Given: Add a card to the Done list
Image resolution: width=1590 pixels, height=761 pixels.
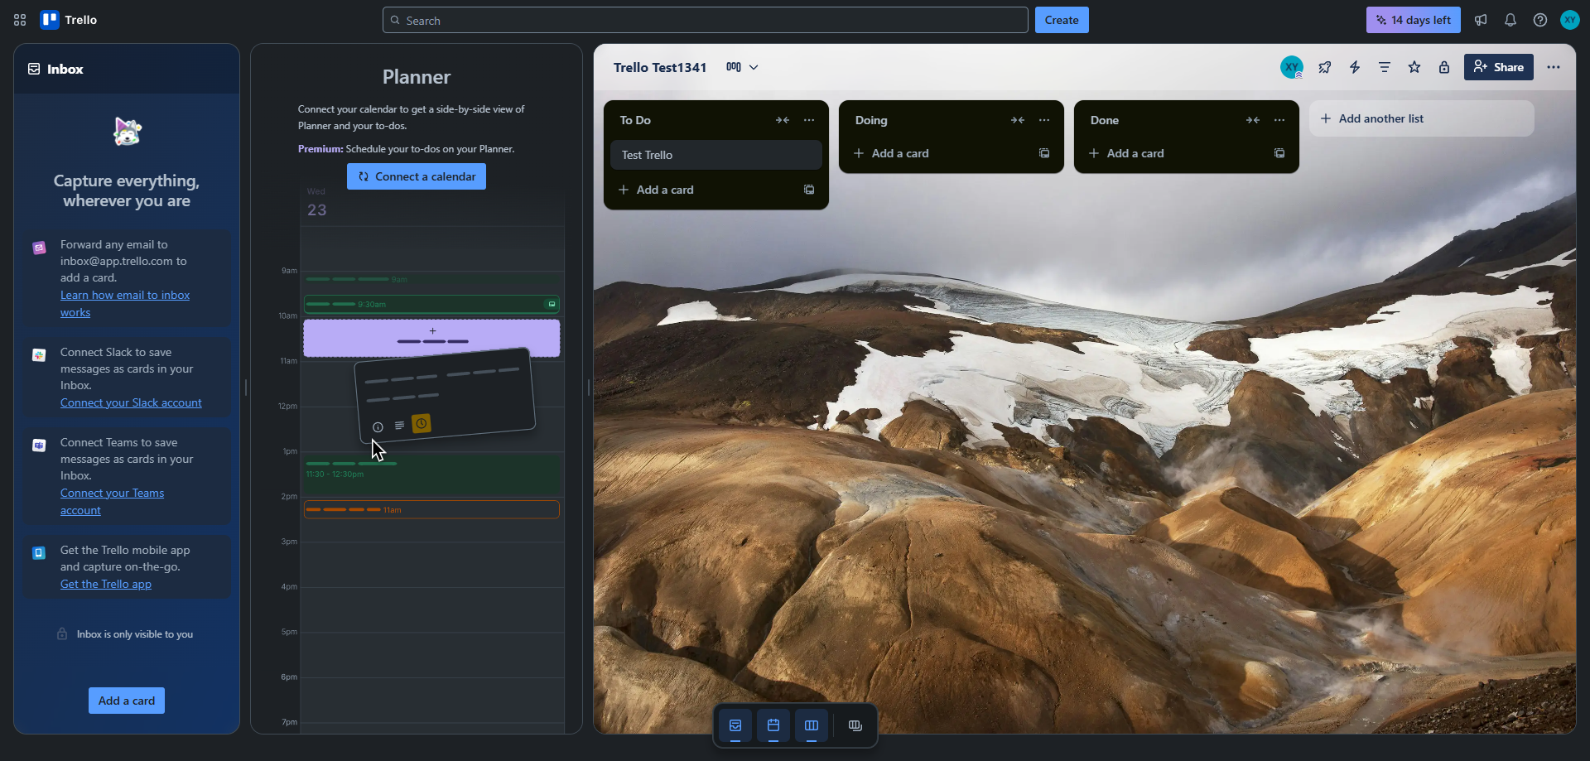Looking at the screenshot, I should (x=1173, y=153).
